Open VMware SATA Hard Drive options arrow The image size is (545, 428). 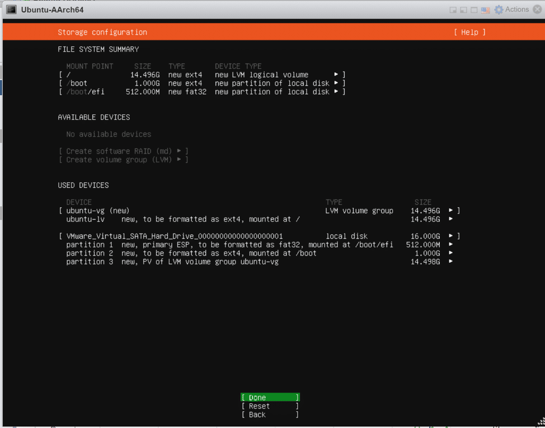pyautogui.click(x=451, y=236)
